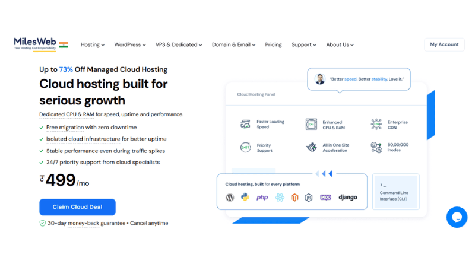Click the Cloud Hosting Panel label

pyautogui.click(x=256, y=94)
